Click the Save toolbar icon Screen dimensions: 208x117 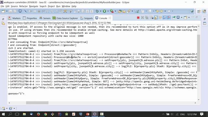10,11
